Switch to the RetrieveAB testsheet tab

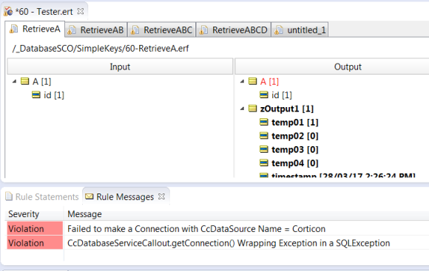(96, 30)
